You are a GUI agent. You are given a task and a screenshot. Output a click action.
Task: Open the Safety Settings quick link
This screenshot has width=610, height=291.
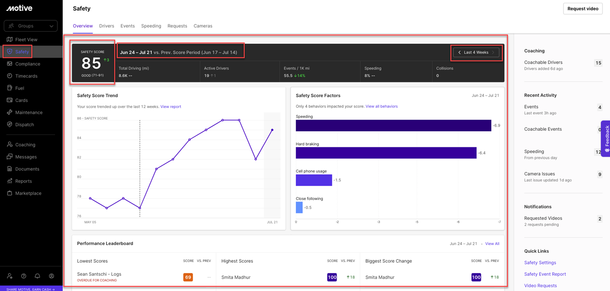click(540, 263)
